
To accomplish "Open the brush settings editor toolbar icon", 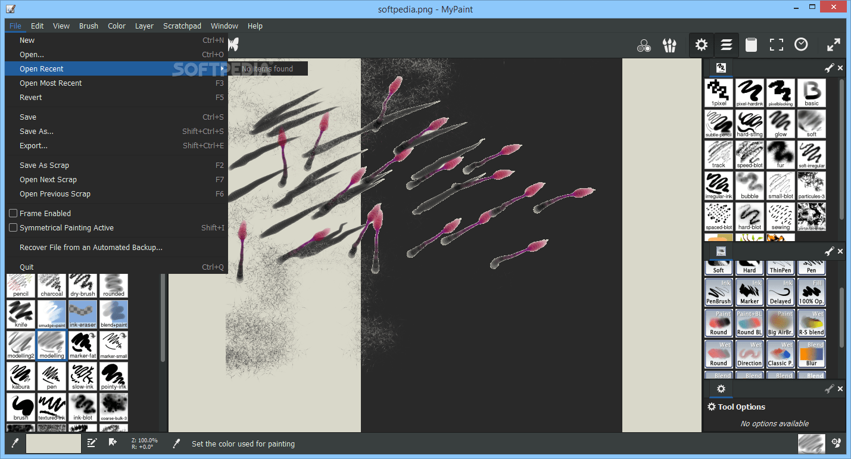I will pos(701,45).
